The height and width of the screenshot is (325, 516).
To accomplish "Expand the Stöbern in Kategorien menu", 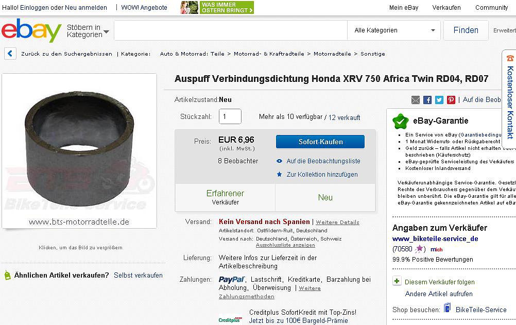I will [88, 31].
